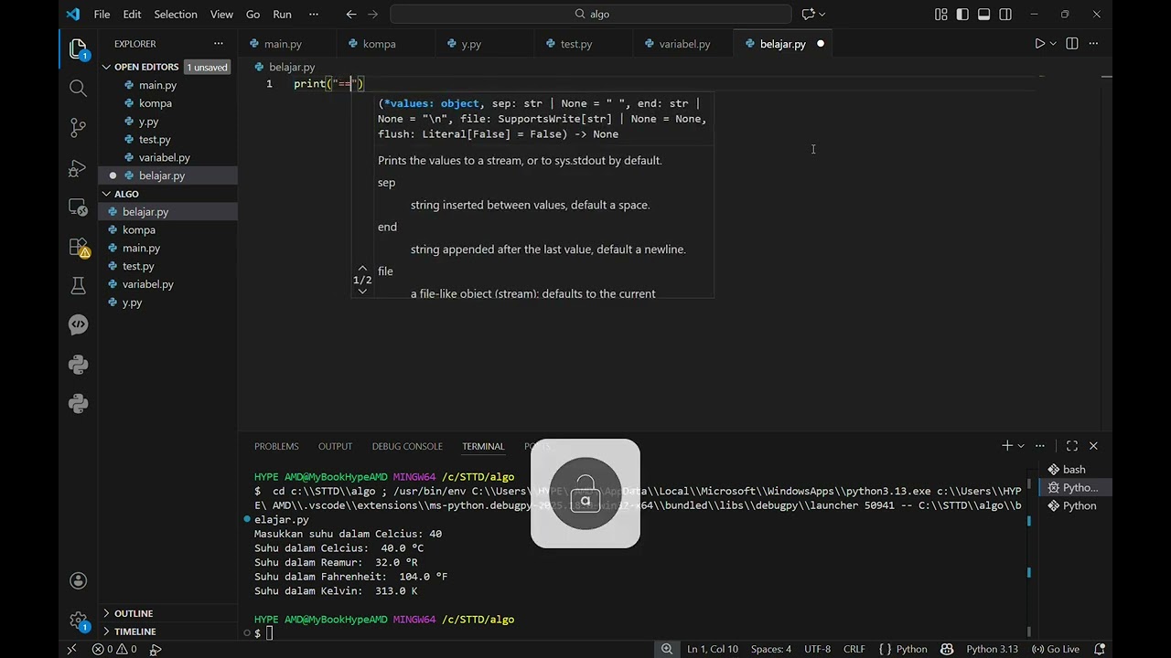Start Go Live server
This screenshot has height=658, width=1171.
pos(1054,649)
